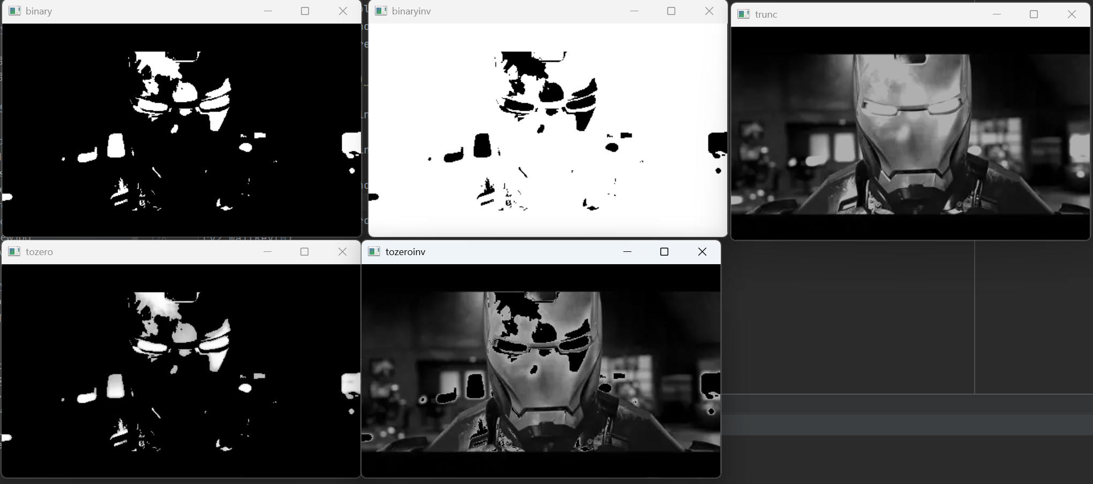This screenshot has height=484, width=1093.
Task: Click the binary threshold image
Action: (182, 130)
